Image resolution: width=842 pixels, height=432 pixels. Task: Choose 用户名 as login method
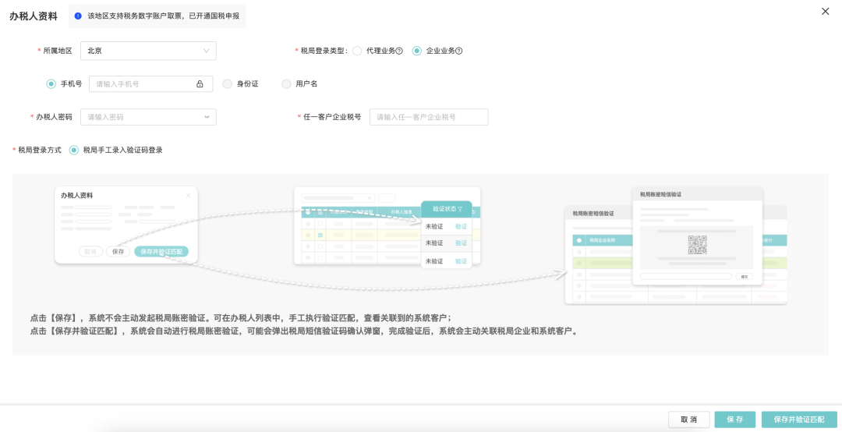coord(287,84)
